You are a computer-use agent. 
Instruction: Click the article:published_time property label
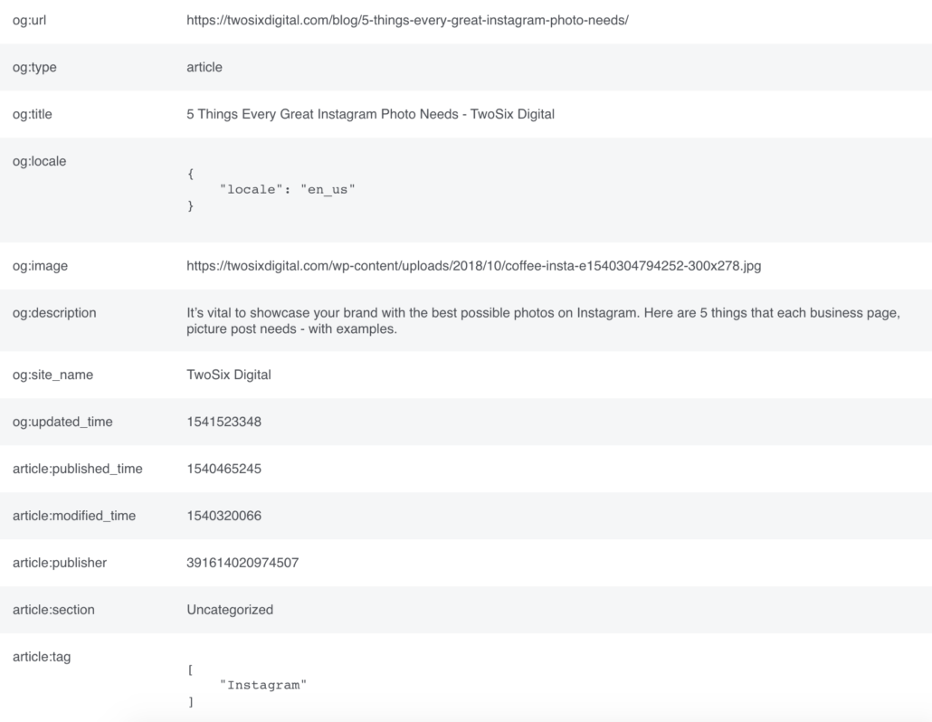[77, 469]
